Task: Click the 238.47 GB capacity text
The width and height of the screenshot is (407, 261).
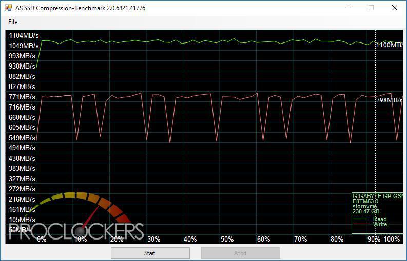Action: click(x=366, y=211)
